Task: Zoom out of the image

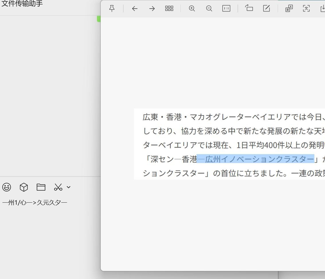Action: point(209,9)
